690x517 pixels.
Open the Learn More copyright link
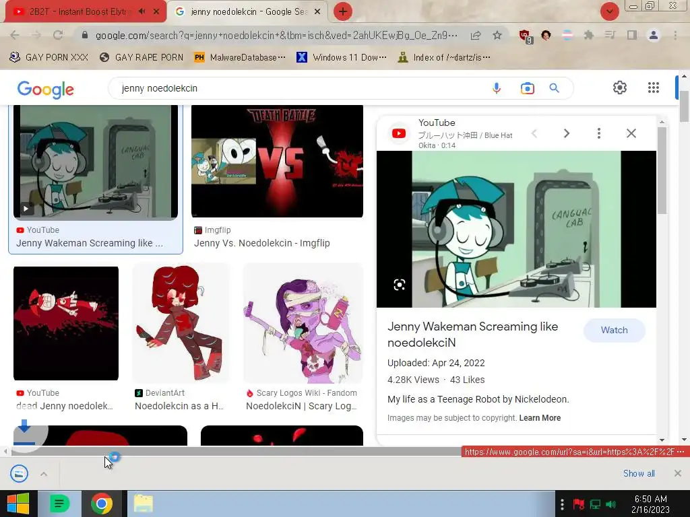pos(540,418)
